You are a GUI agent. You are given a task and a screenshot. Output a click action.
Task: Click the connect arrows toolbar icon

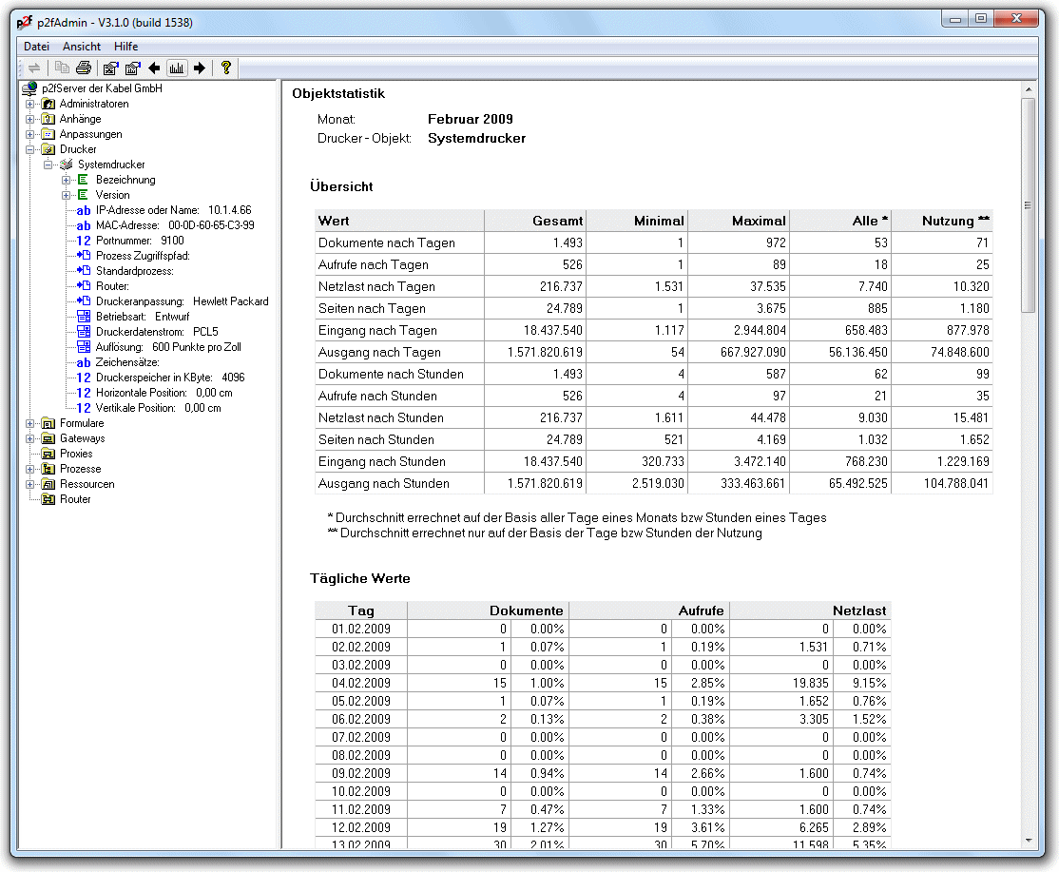click(x=34, y=68)
